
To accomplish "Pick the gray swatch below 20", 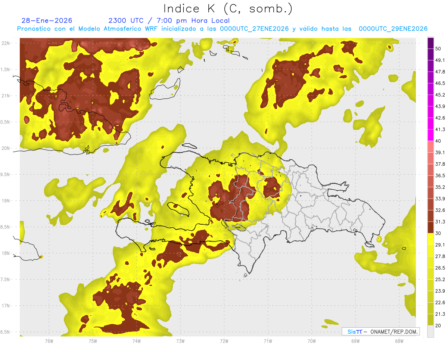I will [x=430, y=331].
